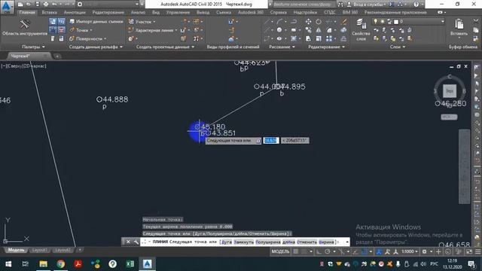Screen dimensions: 482x271
Task: Expand the Создать данные рельефа panel
Action: tap(96, 47)
